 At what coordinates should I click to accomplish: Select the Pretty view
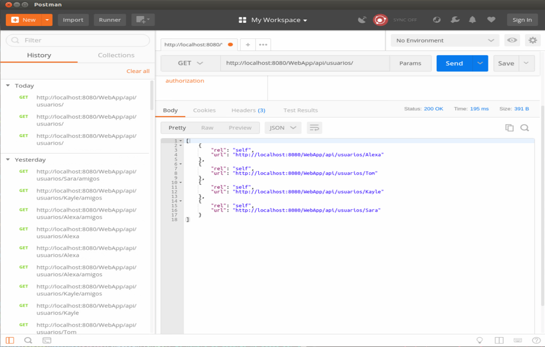177,128
